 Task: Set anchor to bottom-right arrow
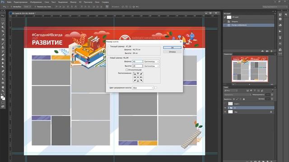click(x=141, y=81)
